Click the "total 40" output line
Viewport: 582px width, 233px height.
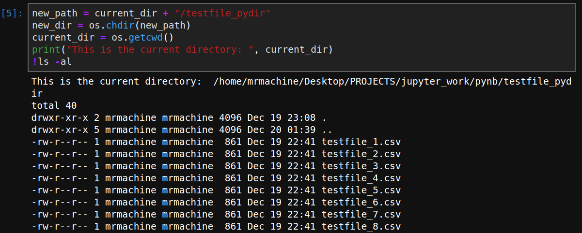[54, 105]
